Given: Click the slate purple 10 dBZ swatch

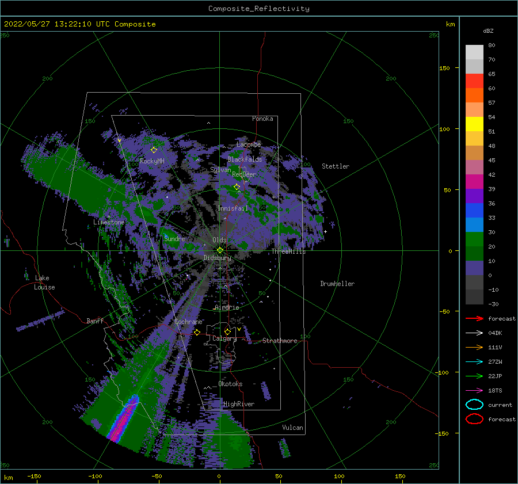Looking at the screenshot, I should (x=474, y=268).
